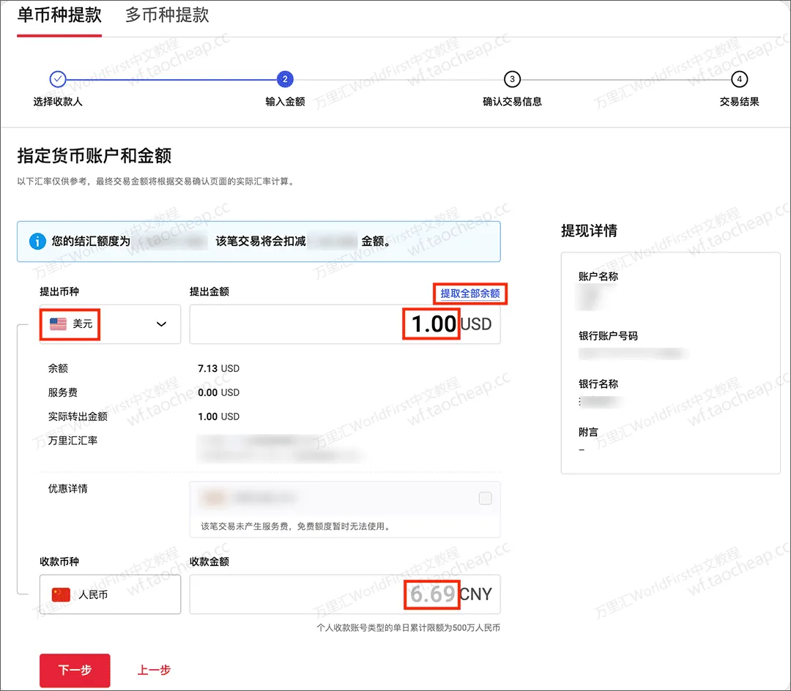This screenshot has width=791, height=691.
Task: Click the 上一步 link
Action: [x=154, y=670]
